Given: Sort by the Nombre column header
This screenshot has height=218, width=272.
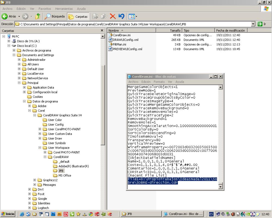Looking at the screenshot, I should [x=131, y=31].
